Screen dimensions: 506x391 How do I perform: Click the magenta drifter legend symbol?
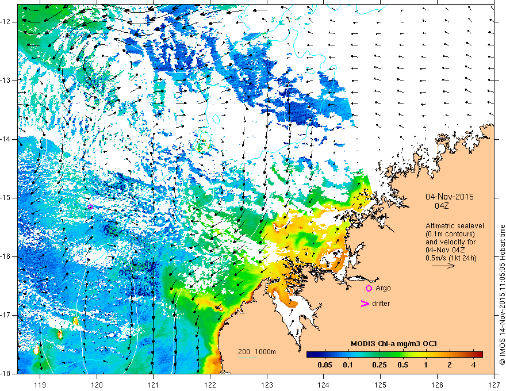365,304
